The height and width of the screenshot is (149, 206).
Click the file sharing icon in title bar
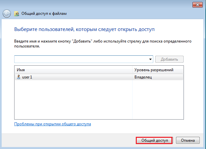tap(16, 14)
